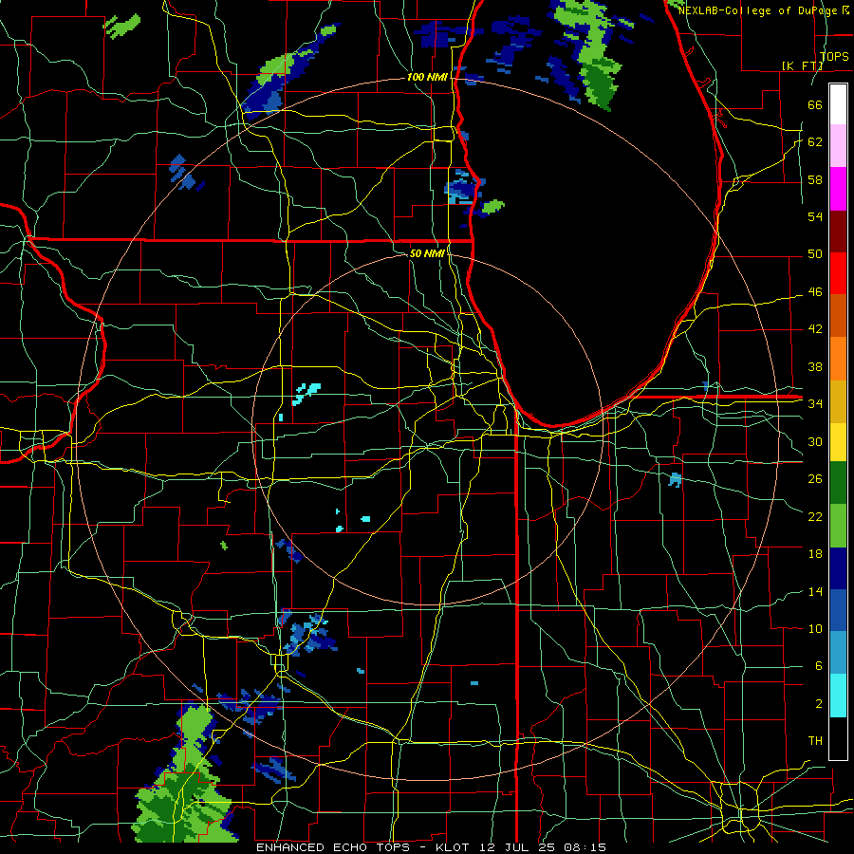Select the cyan legend swatch
This screenshot has height=854, width=854.
pos(838,696)
